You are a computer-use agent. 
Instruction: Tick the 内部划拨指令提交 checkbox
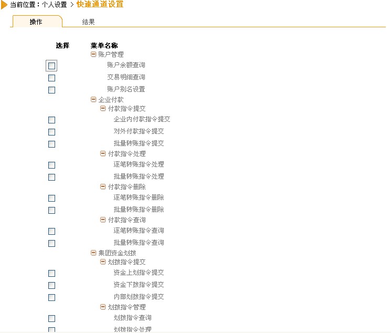(51, 298)
